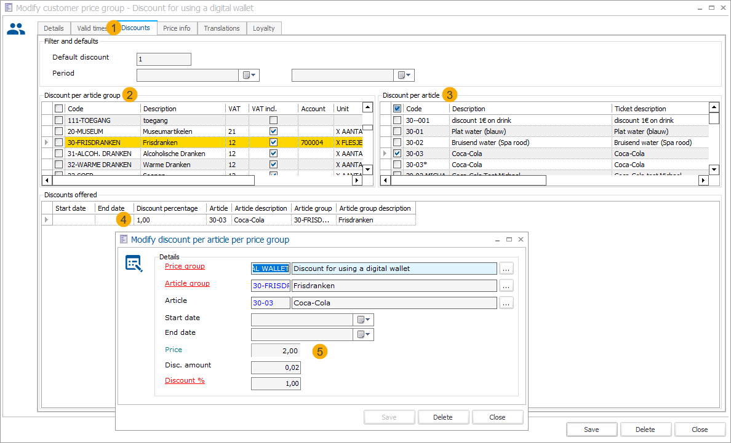The width and height of the screenshot is (731, 443).
Task: Open Article lookup ellipsis button
Action: [506, 303]
